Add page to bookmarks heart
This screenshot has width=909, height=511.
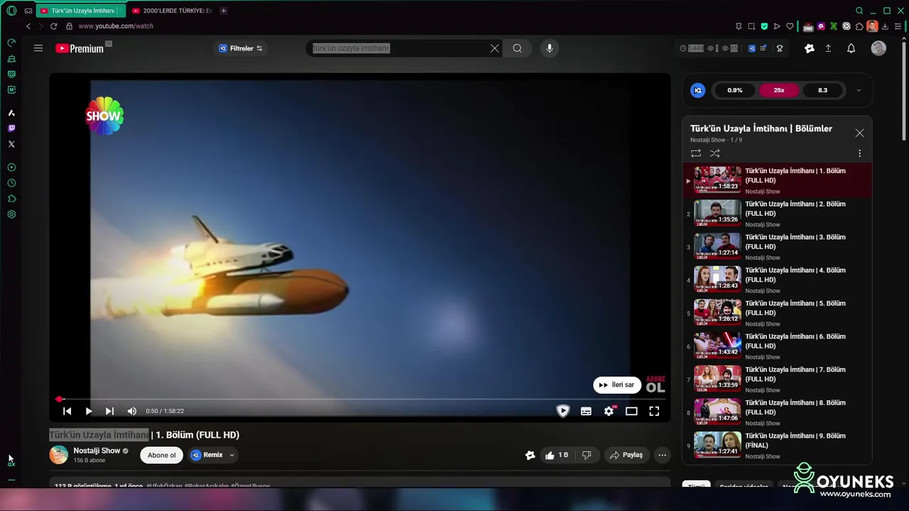790,26
